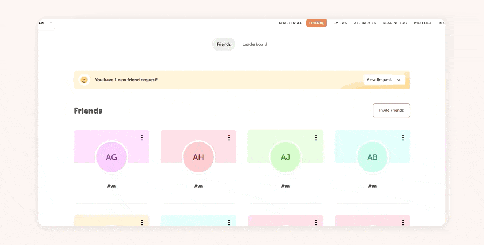Open ALL BADGES page

click(x=365, y=23)
